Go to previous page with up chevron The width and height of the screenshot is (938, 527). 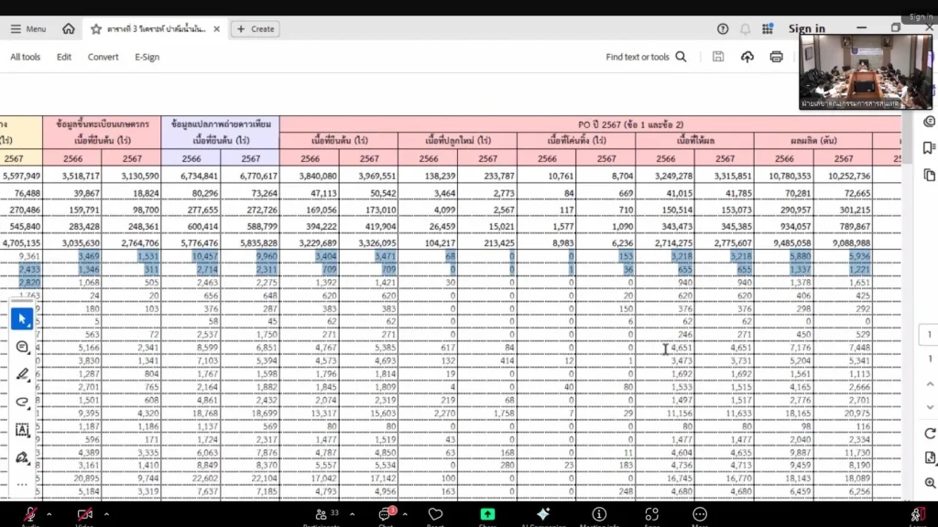930,384
